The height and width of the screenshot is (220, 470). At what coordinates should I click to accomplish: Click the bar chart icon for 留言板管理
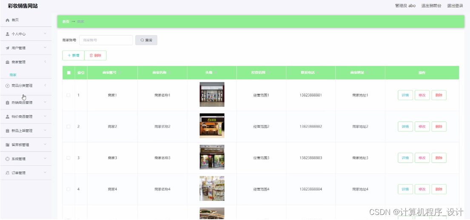tap(8, 145)
